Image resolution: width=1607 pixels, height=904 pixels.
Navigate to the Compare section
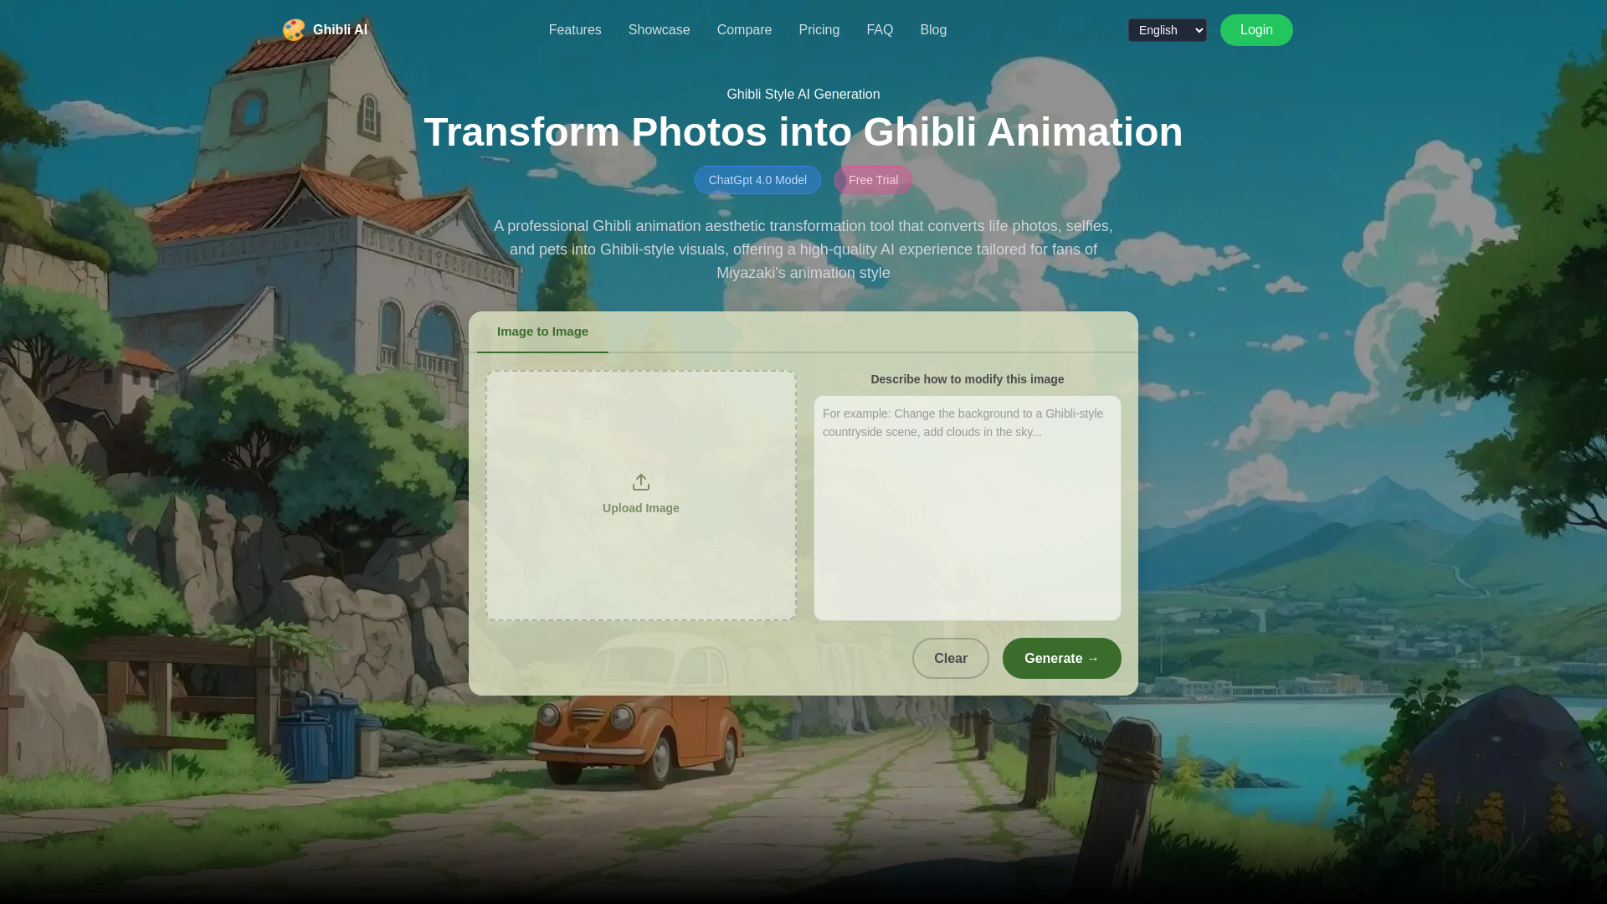[x=744, y=29]
